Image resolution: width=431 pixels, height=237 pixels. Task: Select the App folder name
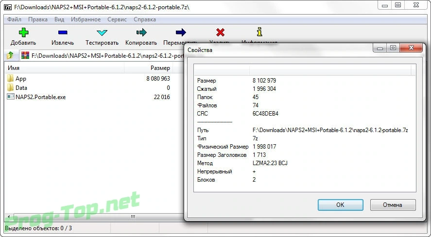pyautogui.click(x=20, y=79)
